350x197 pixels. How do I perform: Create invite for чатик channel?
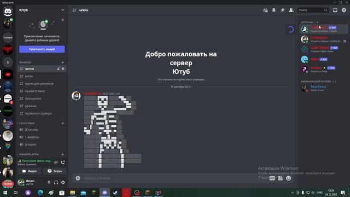point(59,69)
